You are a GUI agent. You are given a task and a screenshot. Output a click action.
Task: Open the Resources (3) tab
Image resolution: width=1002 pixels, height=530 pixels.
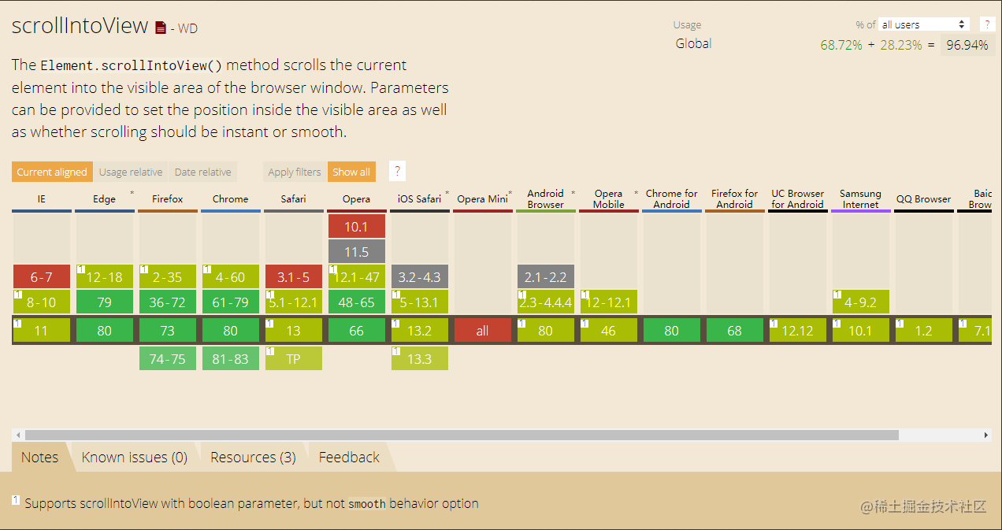pyautogui.click(x=253, y=458)
